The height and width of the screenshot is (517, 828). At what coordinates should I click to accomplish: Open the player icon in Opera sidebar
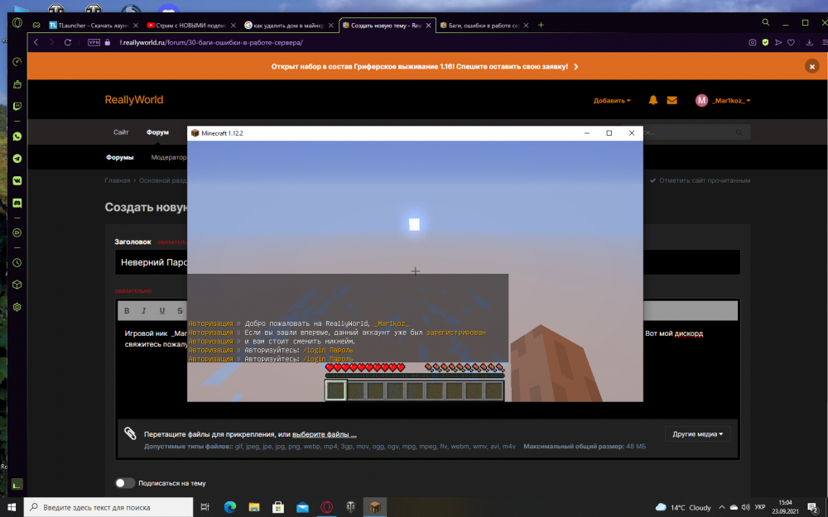click(x=17, y=232)
